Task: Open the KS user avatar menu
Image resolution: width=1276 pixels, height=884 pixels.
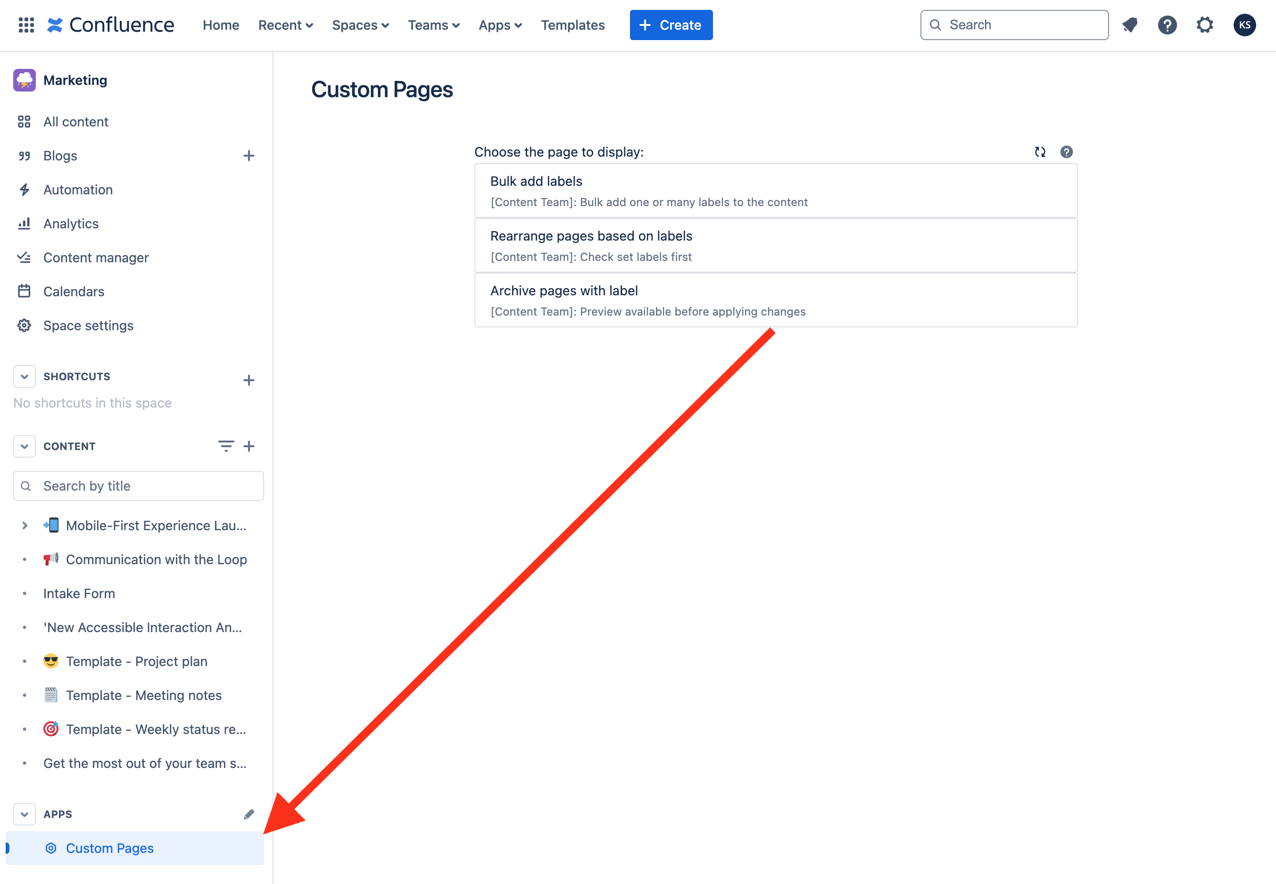Action: (x=1244, y=25)
